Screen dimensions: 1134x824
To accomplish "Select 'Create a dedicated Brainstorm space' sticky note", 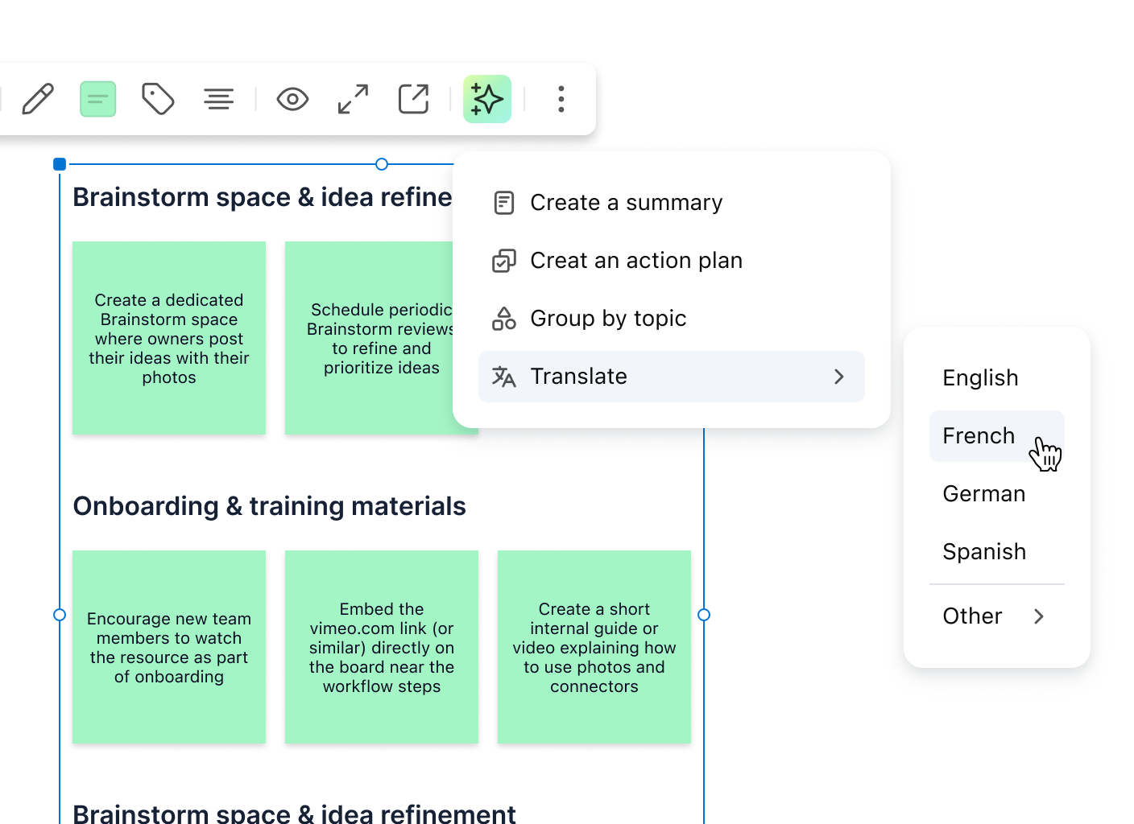I will coord(169,338).
